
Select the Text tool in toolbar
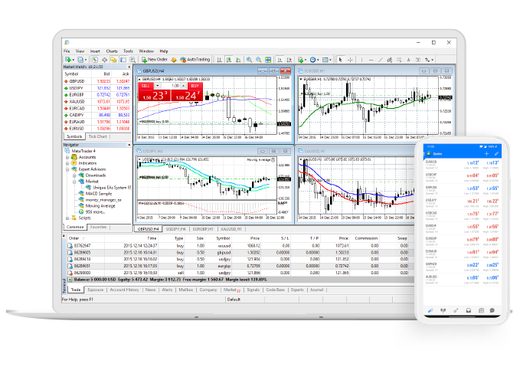coord(409,60)
